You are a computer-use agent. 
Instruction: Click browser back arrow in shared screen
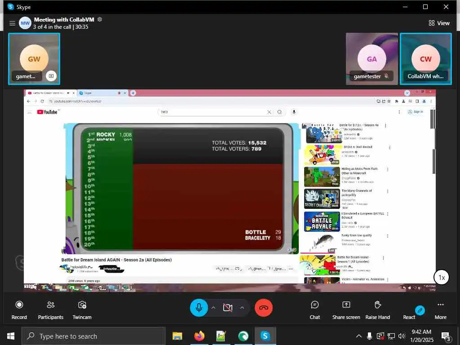click(x=28, y=101)
